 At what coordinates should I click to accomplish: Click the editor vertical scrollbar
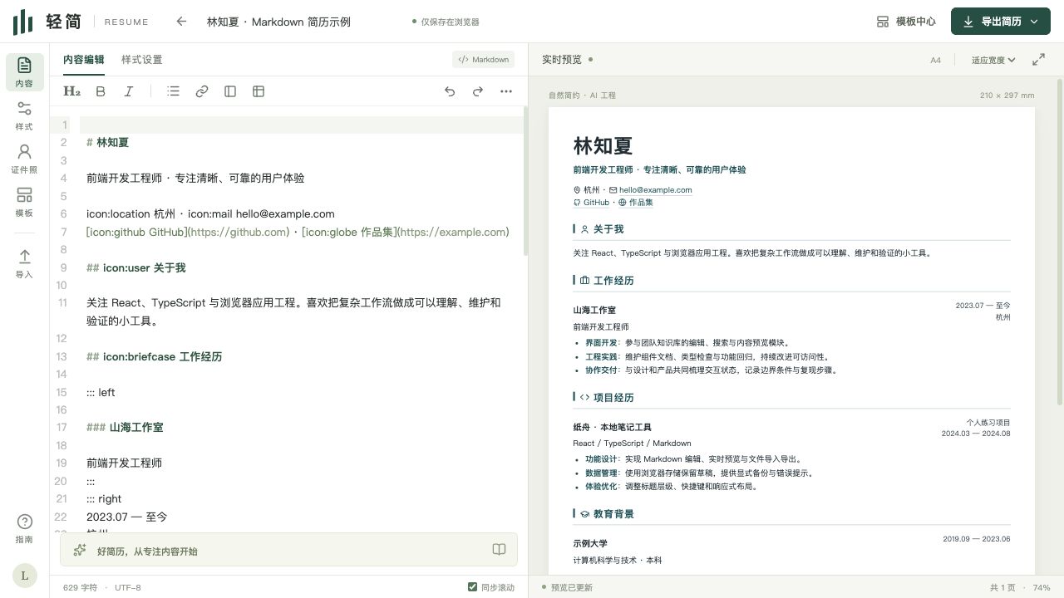525,181
